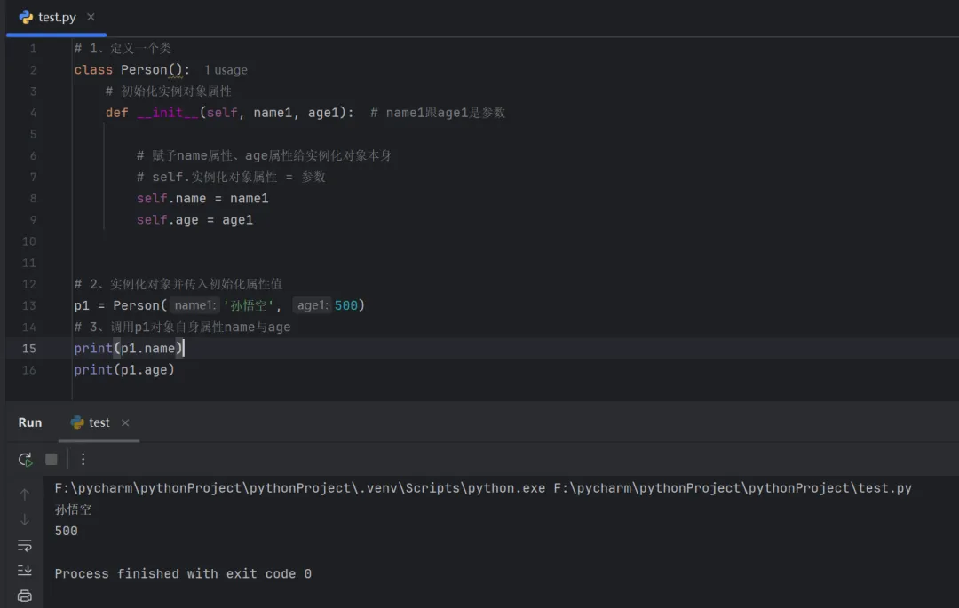Close the test run tab
Screen dimensions: 959x608
coord(125,422)
